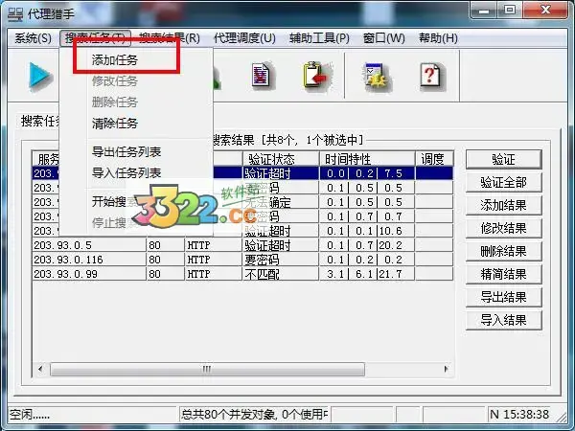Click the 空闲 status bar text
Image resolution: width=575 pixels, height=431 pixels.
pyautogui.click(x=30, y=415)
